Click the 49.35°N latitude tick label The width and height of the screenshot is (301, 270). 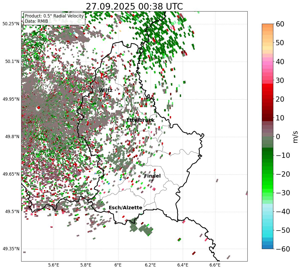[11, 249]
